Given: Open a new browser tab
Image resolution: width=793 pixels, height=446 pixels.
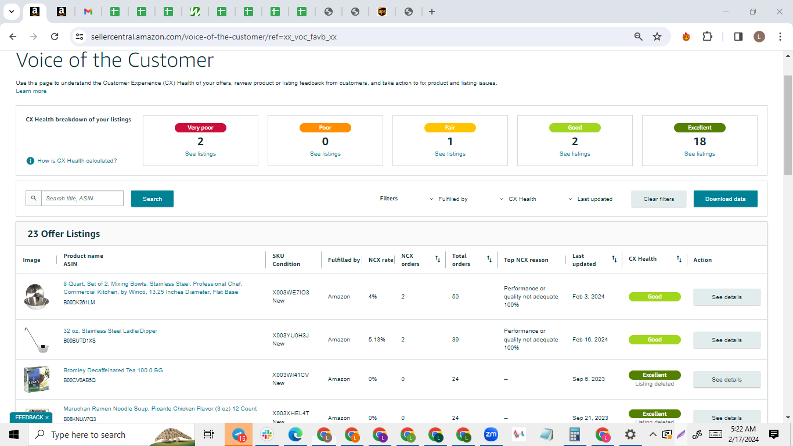Looking at the screenshot, I should (432, 12).
